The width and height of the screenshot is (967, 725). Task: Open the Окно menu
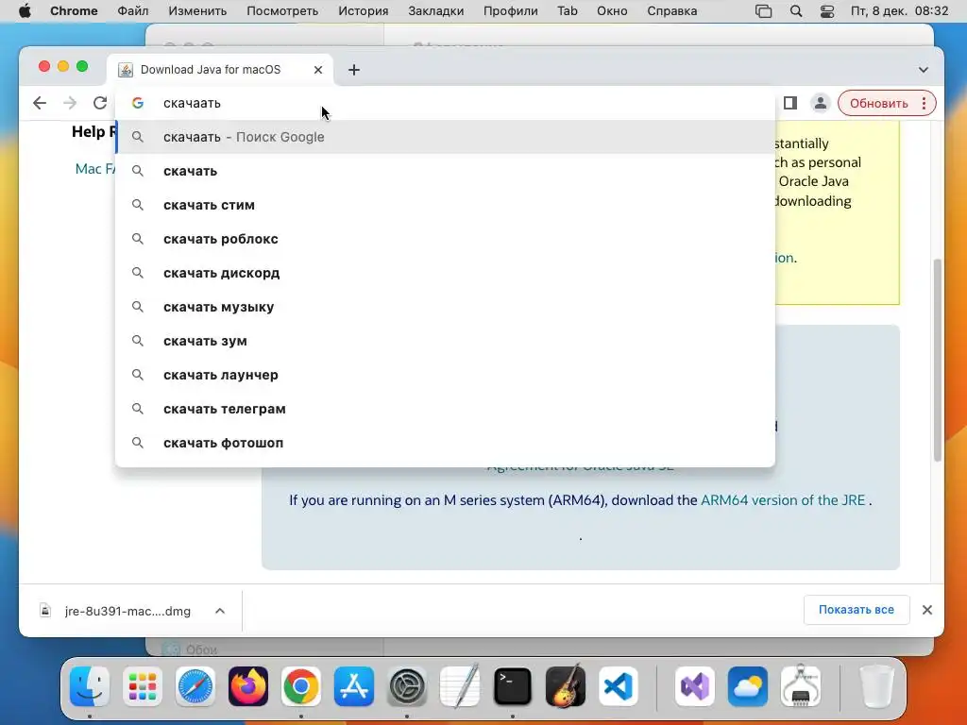612,11
